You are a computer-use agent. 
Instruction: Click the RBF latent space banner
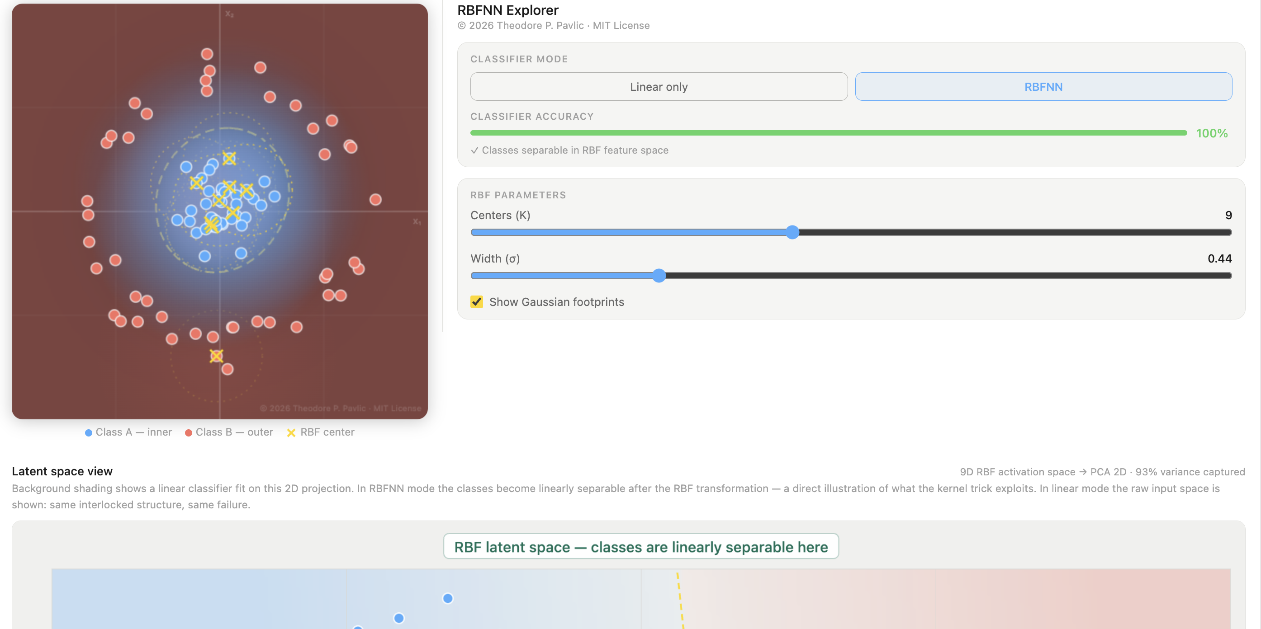[641, 546]
